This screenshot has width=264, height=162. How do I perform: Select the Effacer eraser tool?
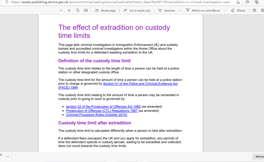[238, 10]
